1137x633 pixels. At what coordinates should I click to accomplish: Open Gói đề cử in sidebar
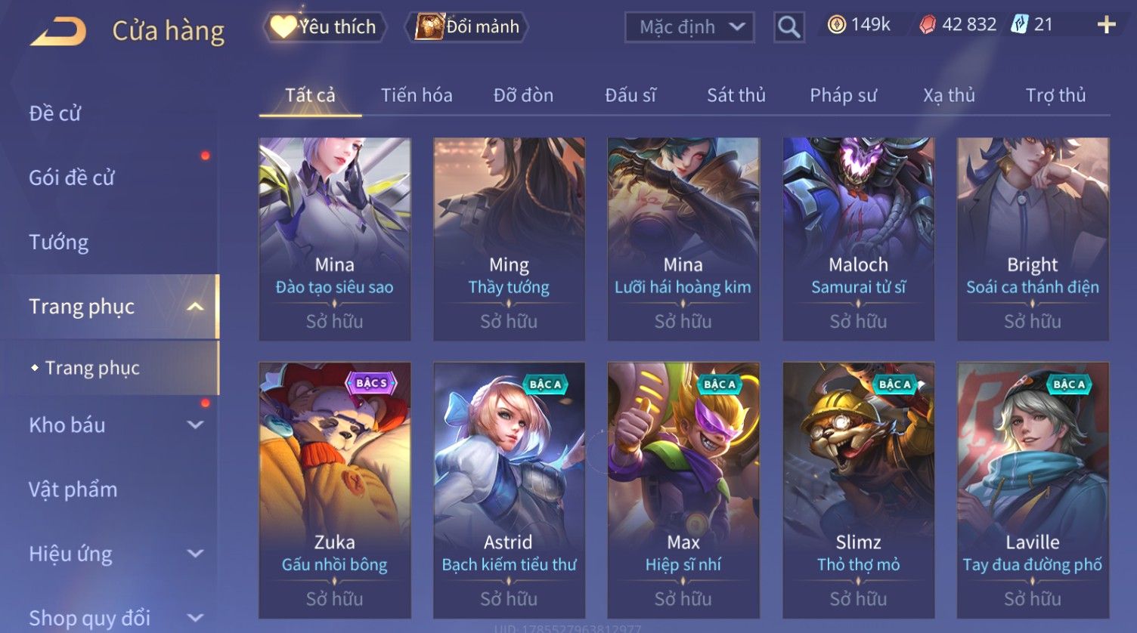[x=72, y=178]
